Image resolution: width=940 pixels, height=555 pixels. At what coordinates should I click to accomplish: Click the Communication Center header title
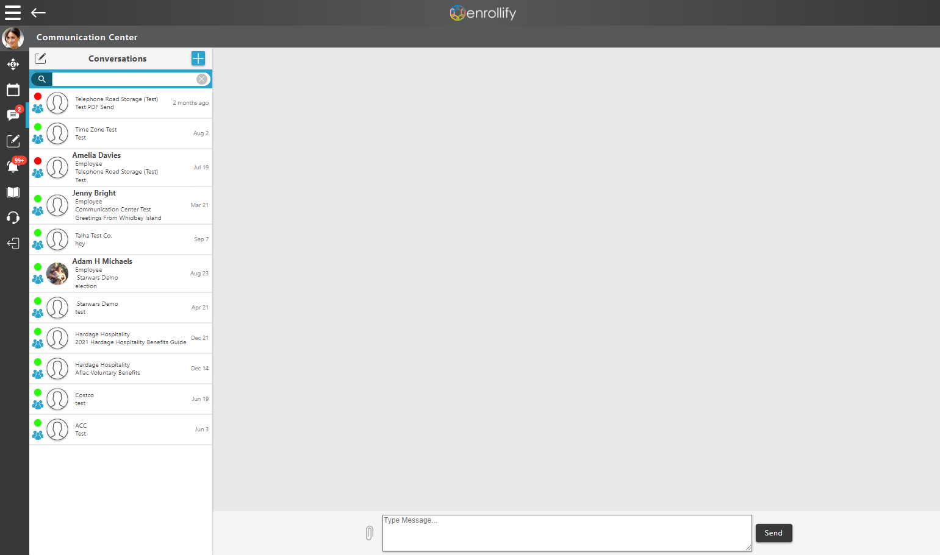(87, 37)
